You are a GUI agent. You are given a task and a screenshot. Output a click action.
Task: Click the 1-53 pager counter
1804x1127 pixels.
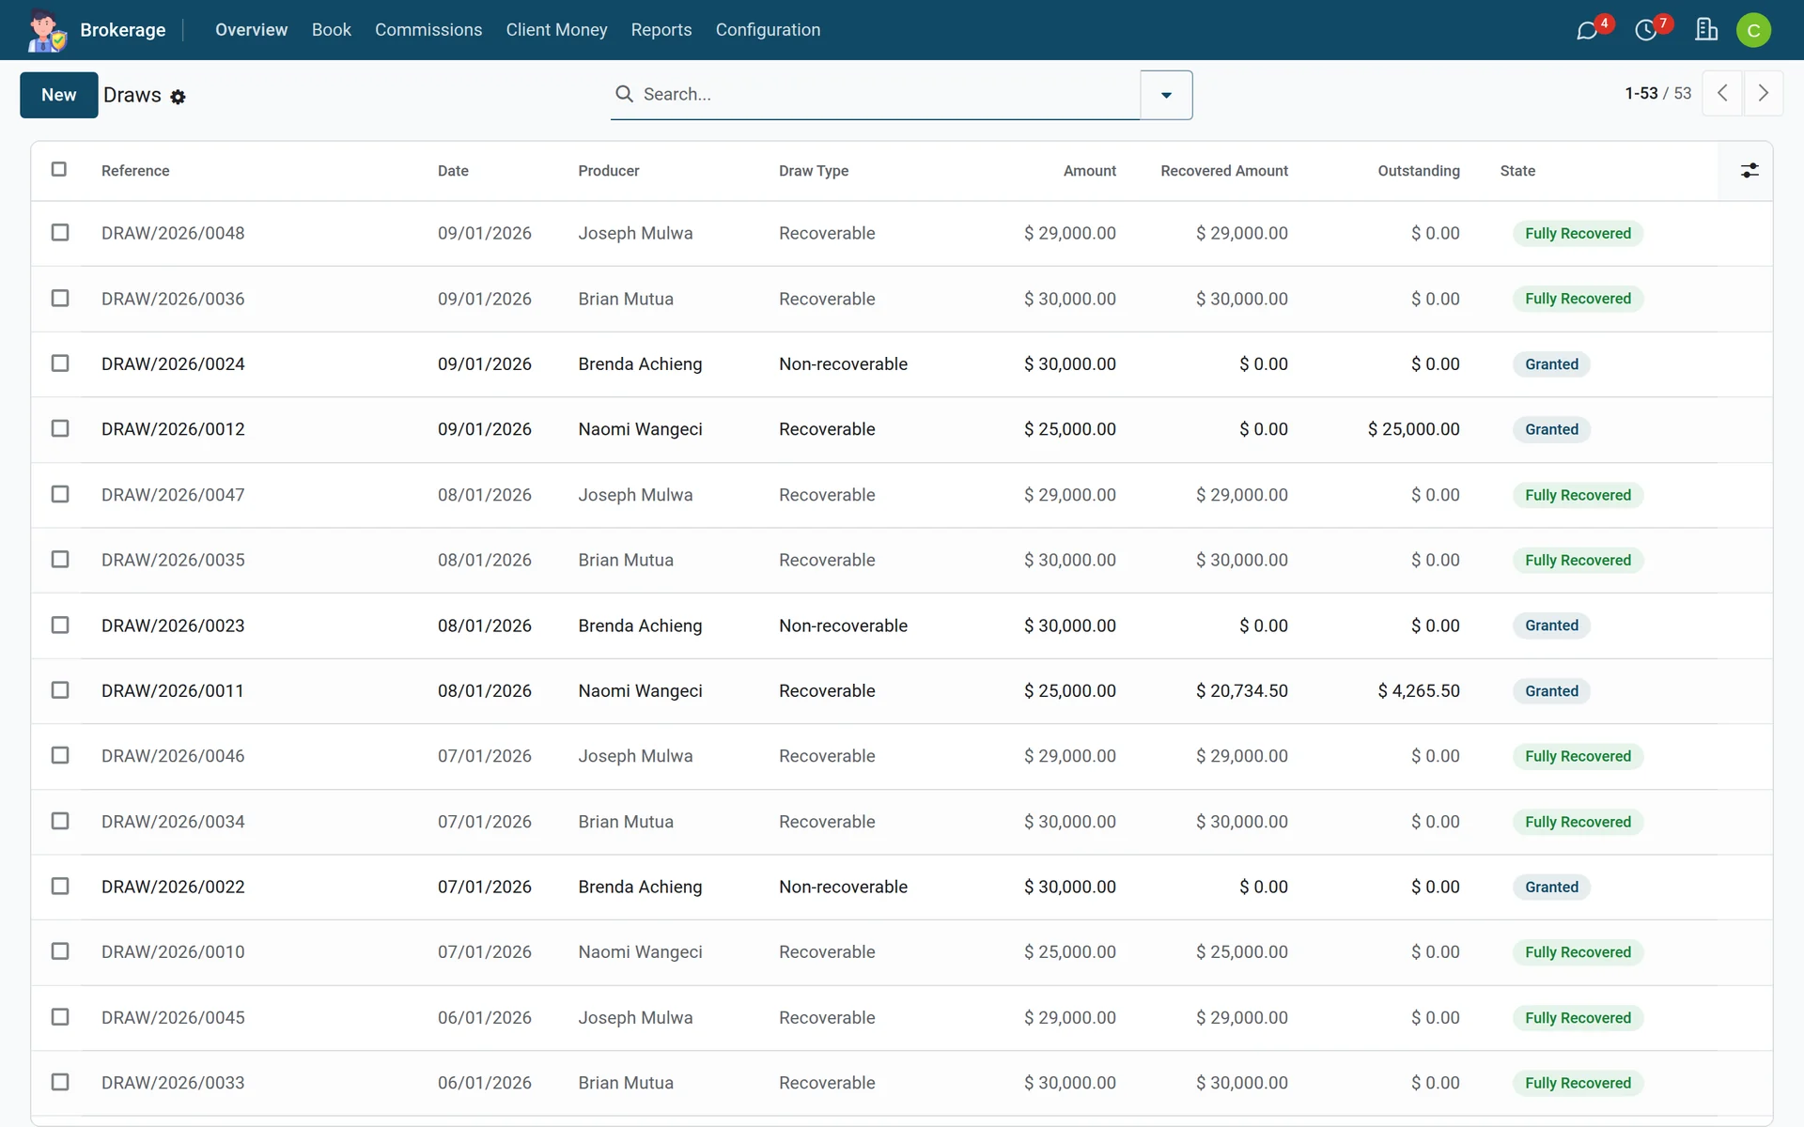[1641, 93]
